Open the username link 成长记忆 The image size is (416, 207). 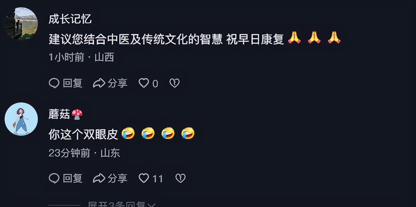70,19
